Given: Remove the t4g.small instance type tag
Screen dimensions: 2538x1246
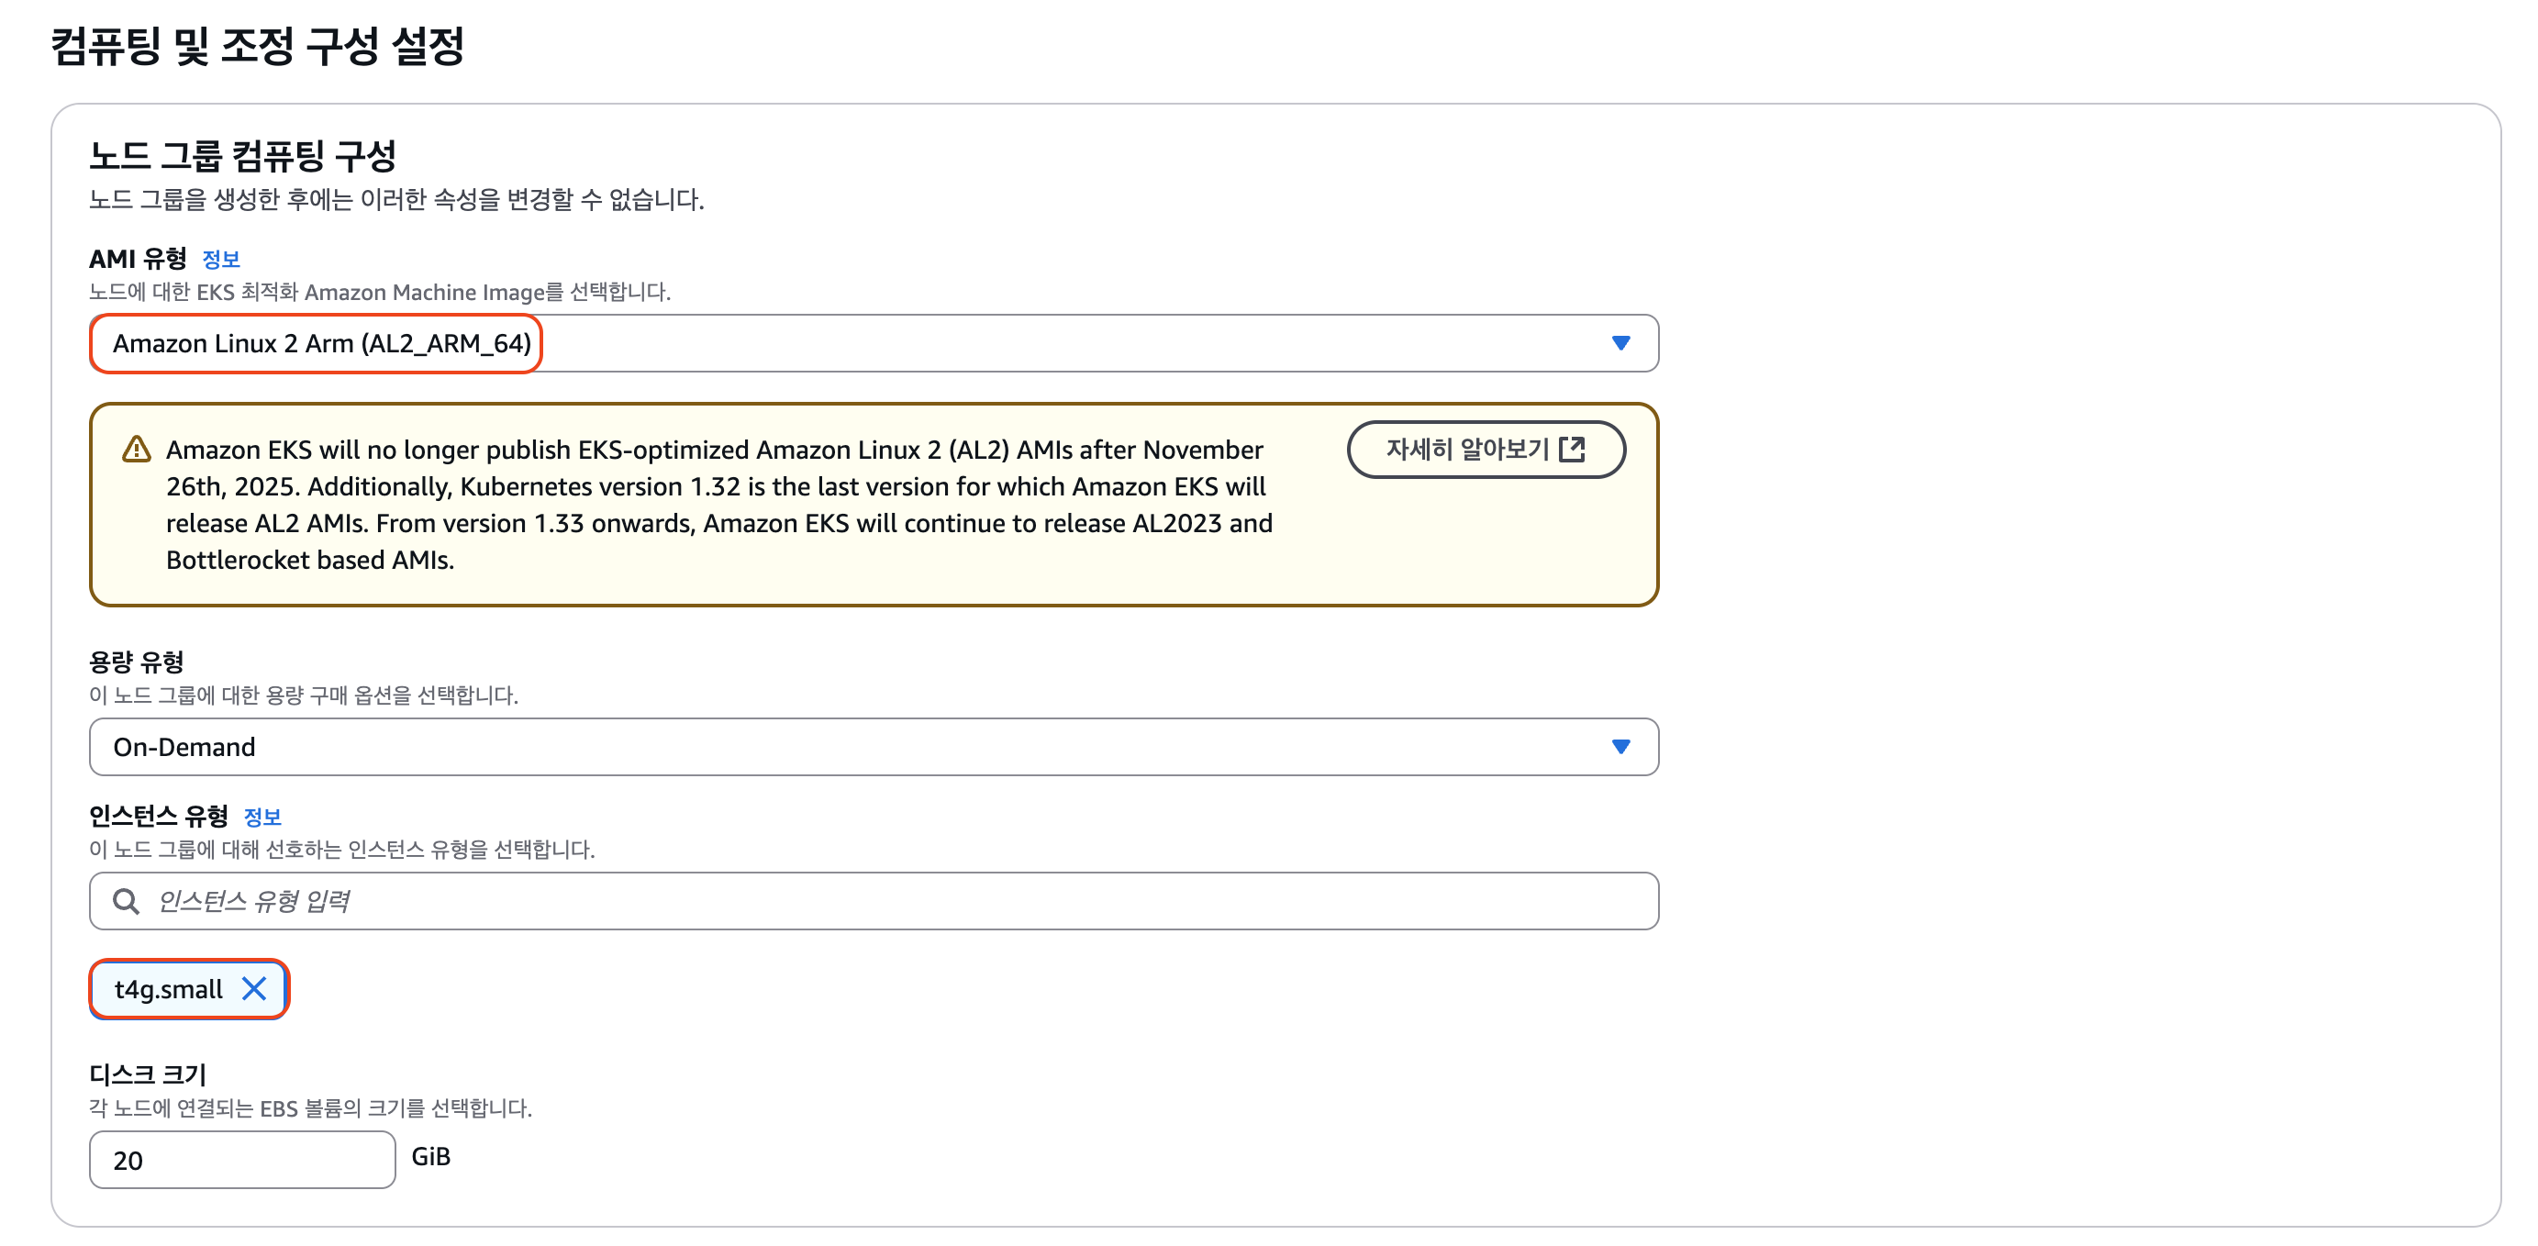Looking at the screenshot, I should [x=254, y=989].
